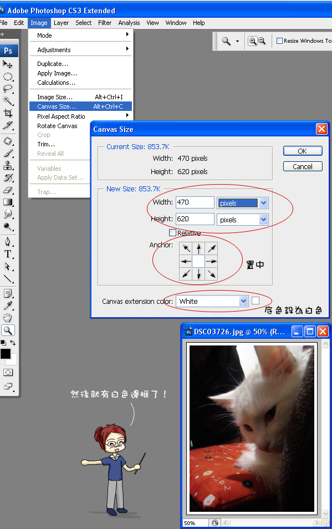This screenshot has height=529, width=332.
Task: Click Cancel in Canvas Size dialog
Action: [x=303, y=166]
